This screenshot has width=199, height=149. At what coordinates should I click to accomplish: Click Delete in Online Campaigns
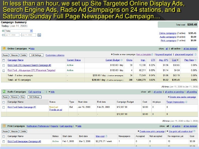[23, 55]
